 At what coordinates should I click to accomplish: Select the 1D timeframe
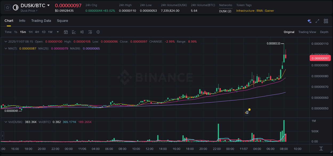tap(43, 32)
